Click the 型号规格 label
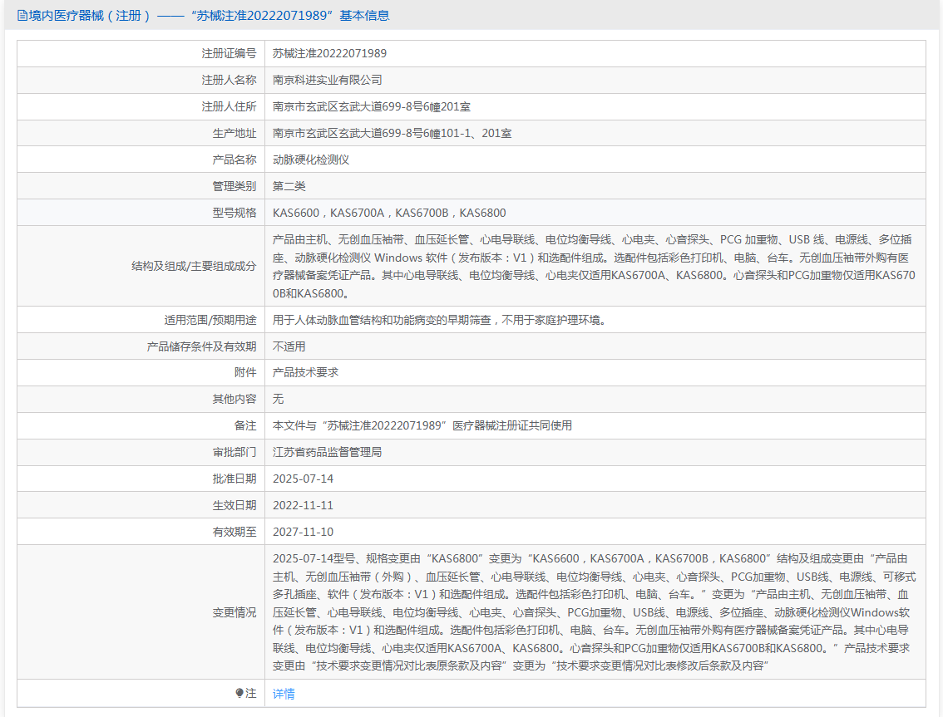Image resolution: width=943 pixels, height=717 pixels. pos(234,213)
